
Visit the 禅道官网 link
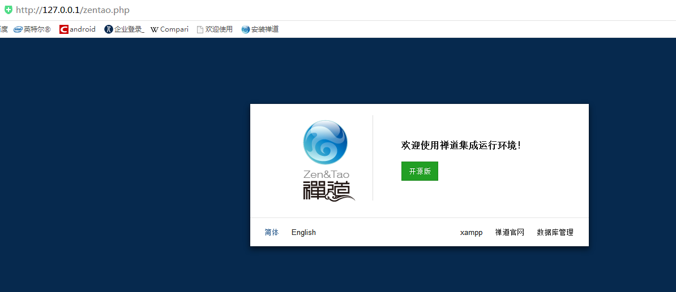tap(510, 232)
